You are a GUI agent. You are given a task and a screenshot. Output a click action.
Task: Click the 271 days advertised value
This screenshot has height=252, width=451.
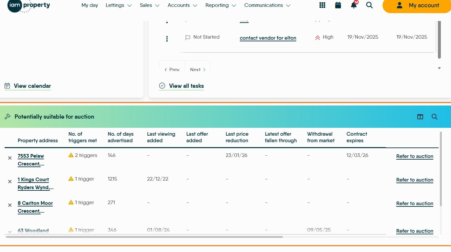tap(111, 203)
